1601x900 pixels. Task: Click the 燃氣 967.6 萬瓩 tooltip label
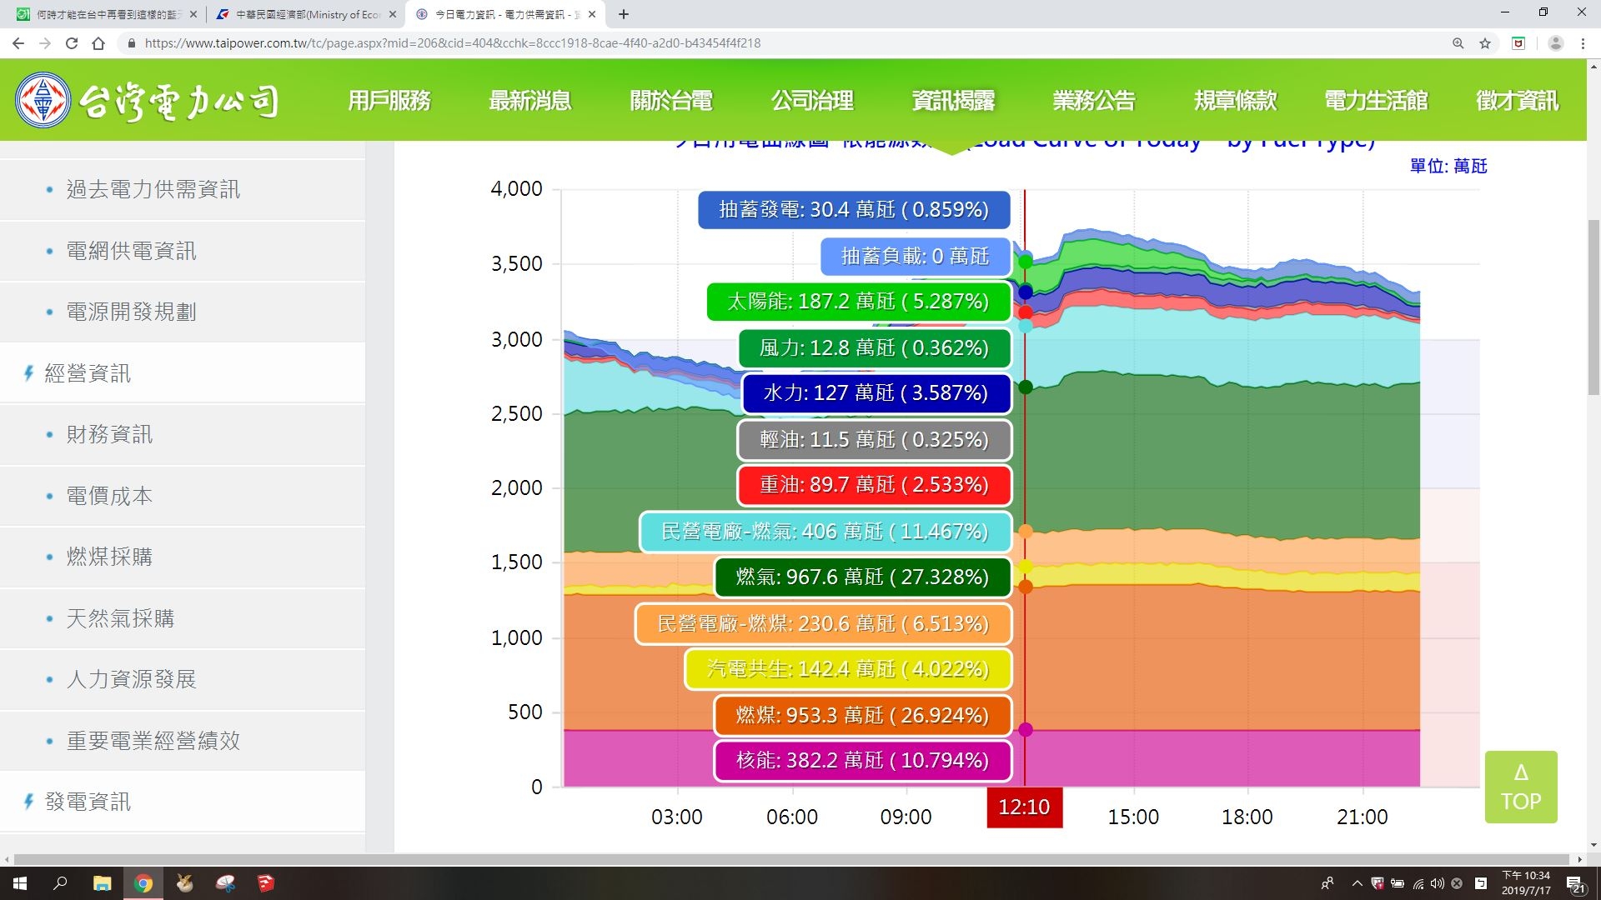click(x=862, y=577)
